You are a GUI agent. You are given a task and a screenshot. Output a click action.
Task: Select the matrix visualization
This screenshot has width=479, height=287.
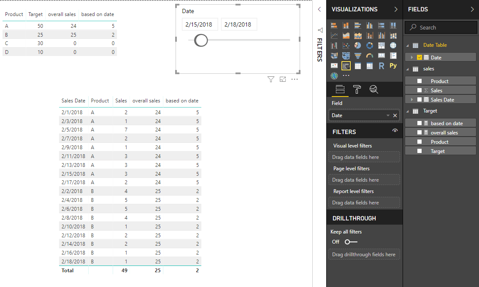coord(370,66)
